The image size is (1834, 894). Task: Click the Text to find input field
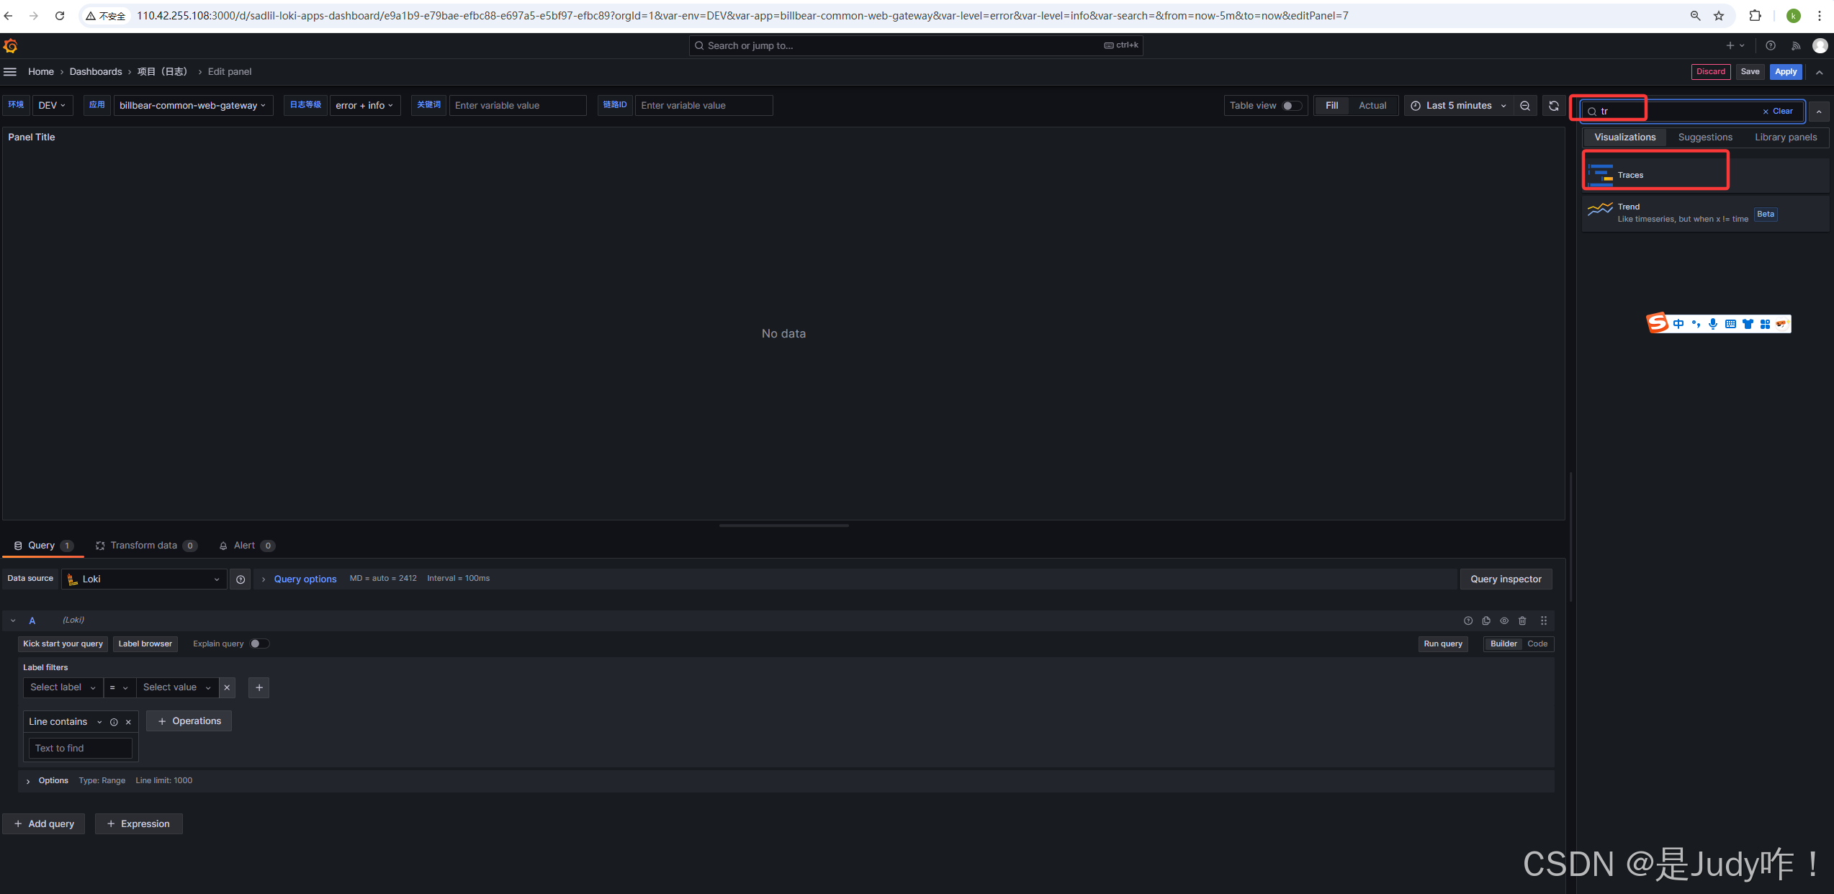coord(80,749)
